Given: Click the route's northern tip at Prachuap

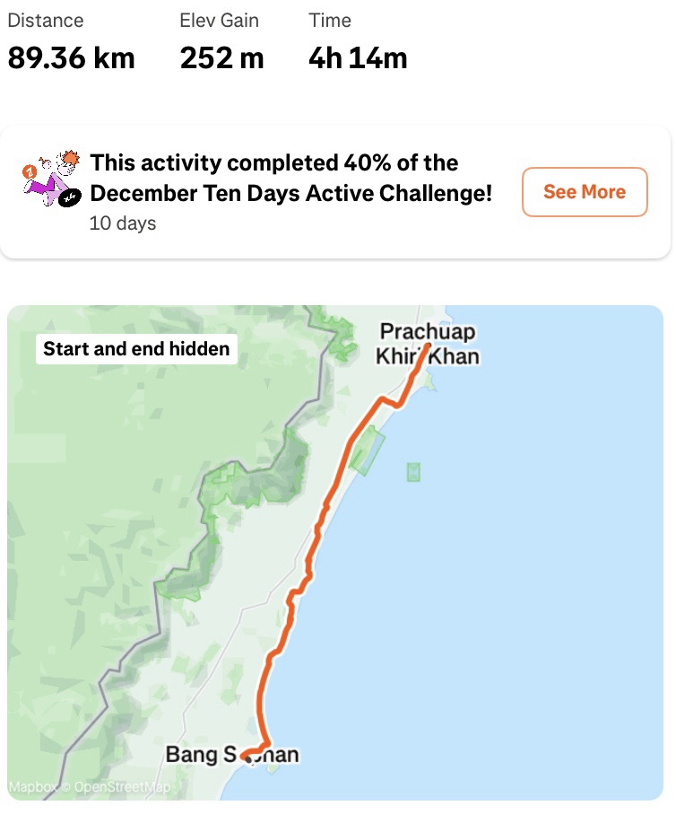Looking at the screenshot, I should pyautogui.click(x=428, y=346).
